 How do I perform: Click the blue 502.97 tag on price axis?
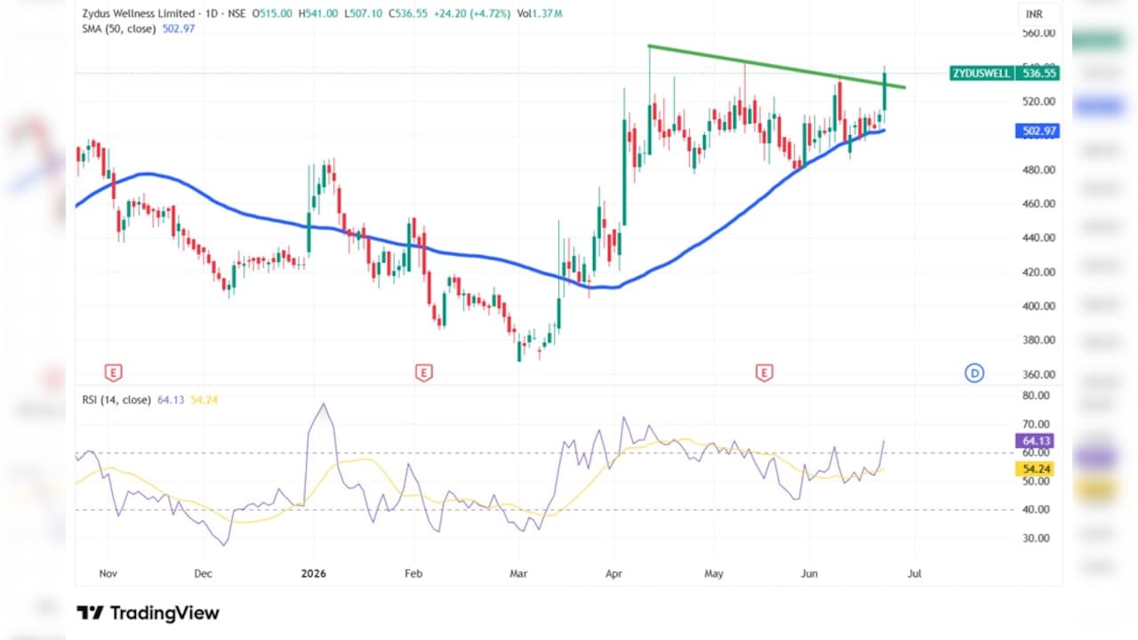pyautogui.click(x=1038, y=131)
